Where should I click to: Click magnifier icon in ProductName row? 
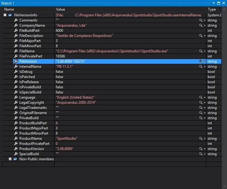click(201, 138)
